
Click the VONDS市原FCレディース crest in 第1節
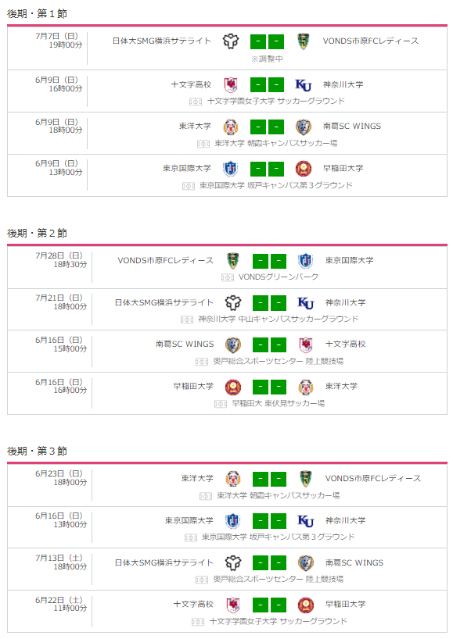pos(303,41)
